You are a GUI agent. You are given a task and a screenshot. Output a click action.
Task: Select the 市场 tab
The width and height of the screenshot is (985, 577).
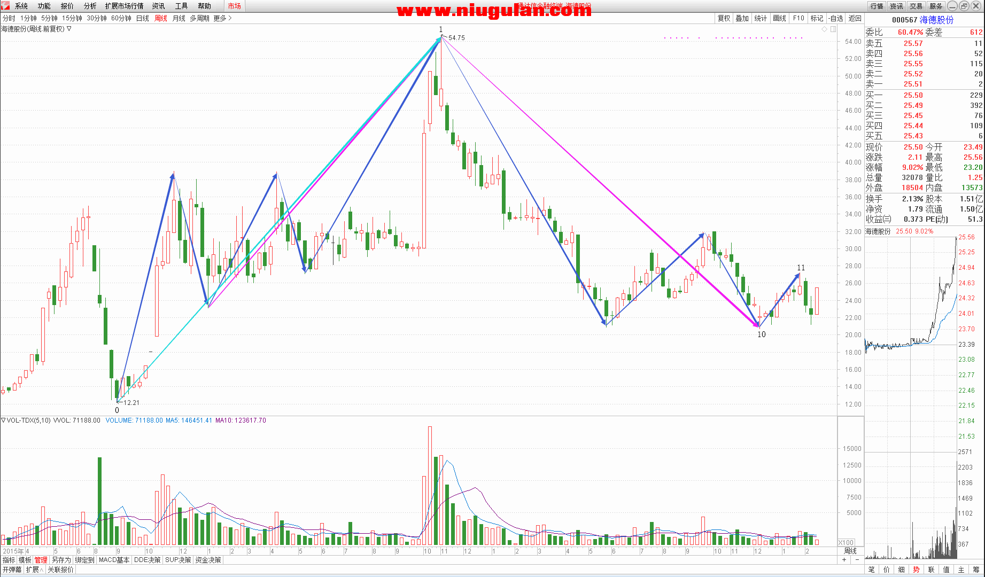click(234, 6)
